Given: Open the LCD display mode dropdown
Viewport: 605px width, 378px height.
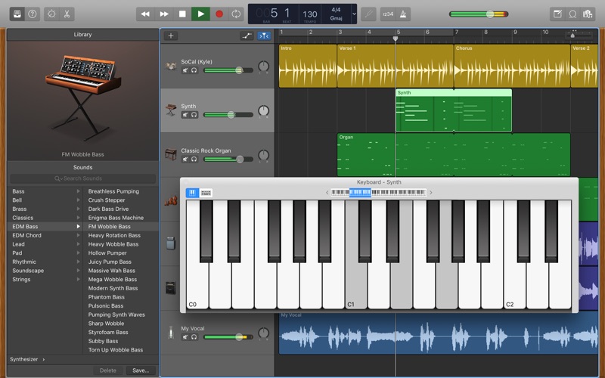Looking at the screenshot, I should point(353,14).
